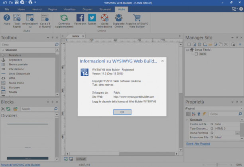Viewport: 244px width, 167px height.
Task: Collapse the Standard toolbox section
Action: [3, 50]
